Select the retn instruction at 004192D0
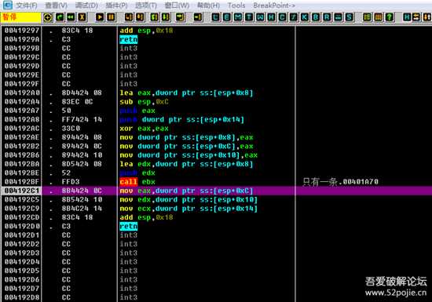 point(128,227)
